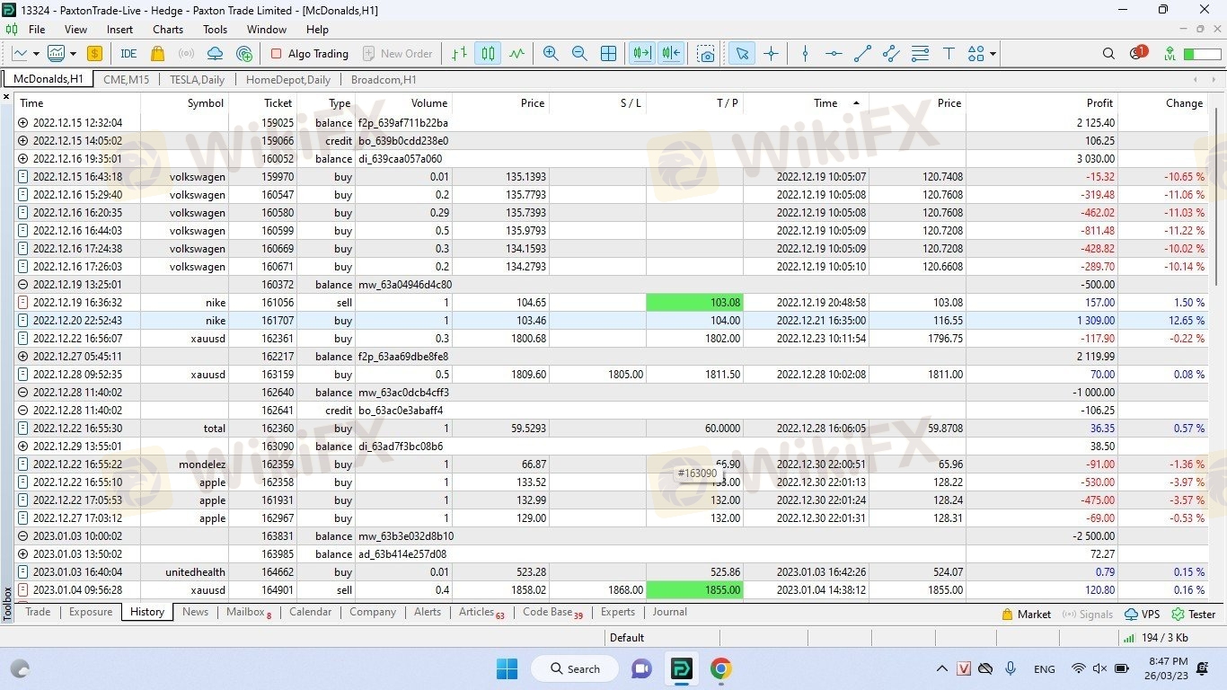
Task: Zoom out of the chart
Action: [579, 54]
